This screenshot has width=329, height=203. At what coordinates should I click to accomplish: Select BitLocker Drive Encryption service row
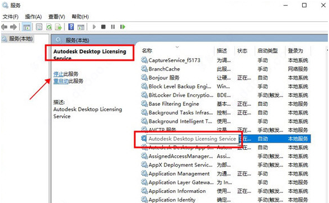coord(225,95)
